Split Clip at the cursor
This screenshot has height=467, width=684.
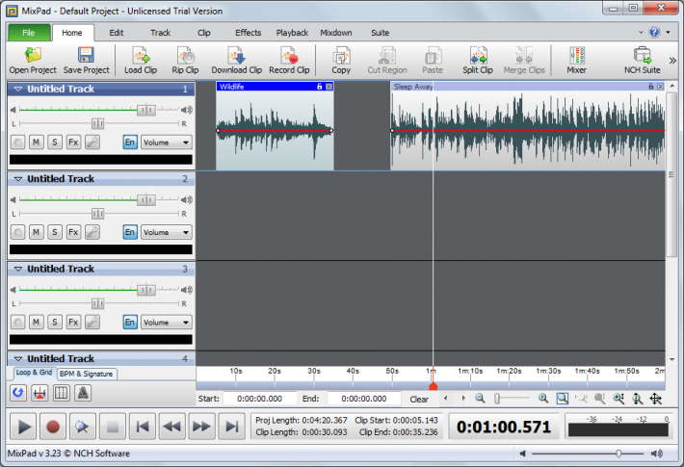click(478, 60)
